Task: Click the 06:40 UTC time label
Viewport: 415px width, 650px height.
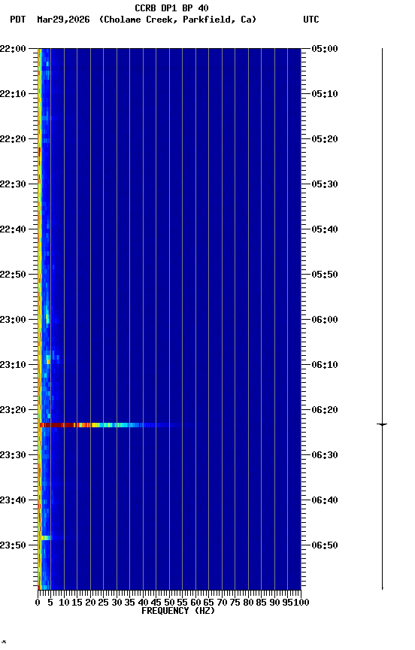Action: tap(325, 500)
